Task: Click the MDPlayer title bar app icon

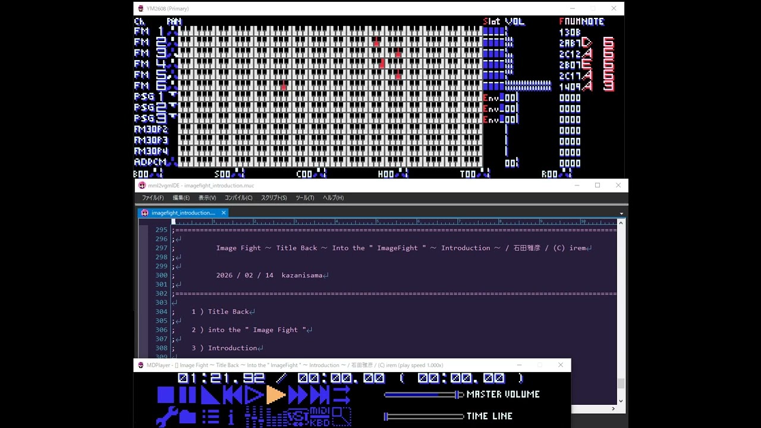Action: tap(141, 365)
